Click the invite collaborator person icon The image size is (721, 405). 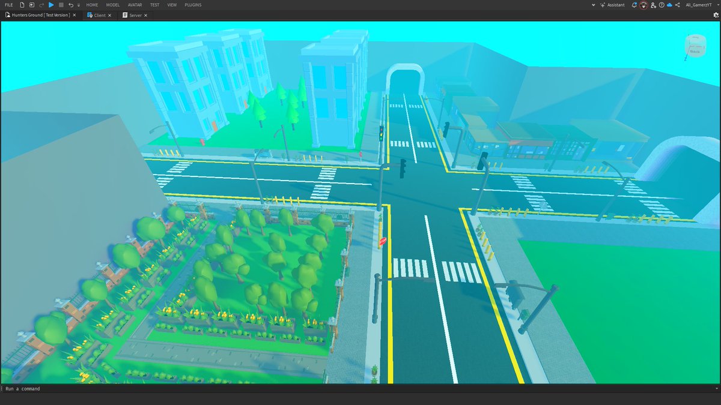(x=653, y=5)
